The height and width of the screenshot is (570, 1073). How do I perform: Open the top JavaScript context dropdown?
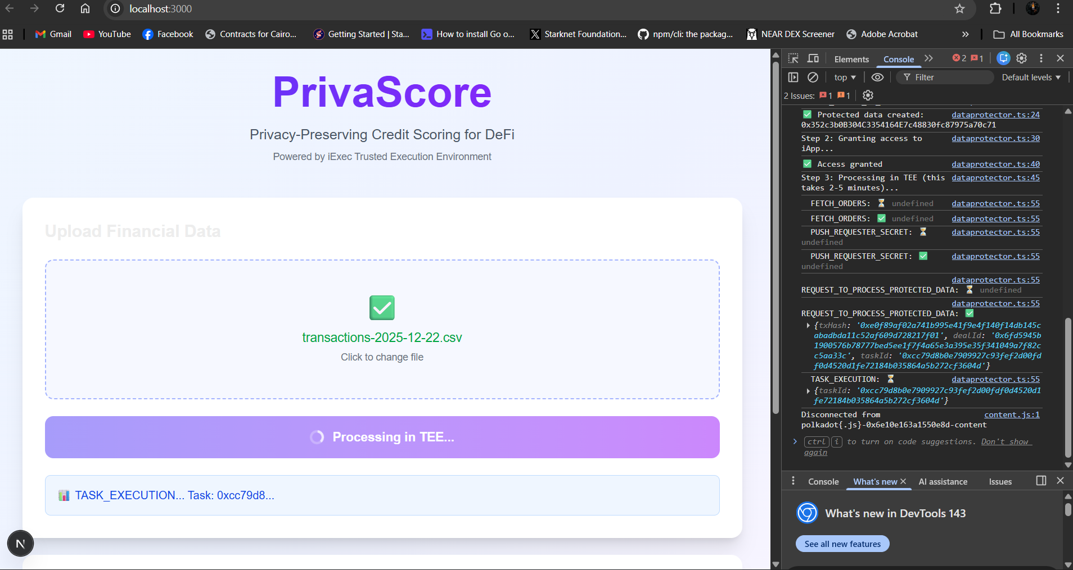click(845, 77)
